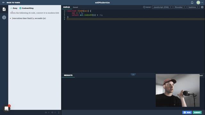The image size is (205, 115).
Task: Go back to tasks
Action: (13, 3)
